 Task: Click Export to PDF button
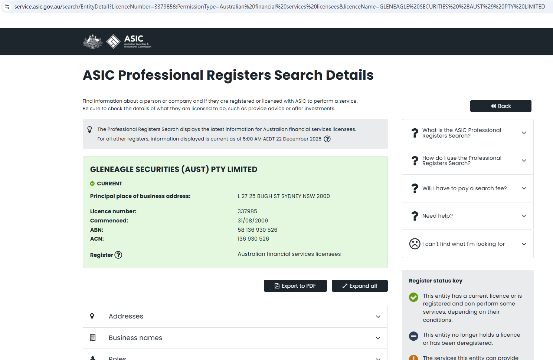pos(295,286)
